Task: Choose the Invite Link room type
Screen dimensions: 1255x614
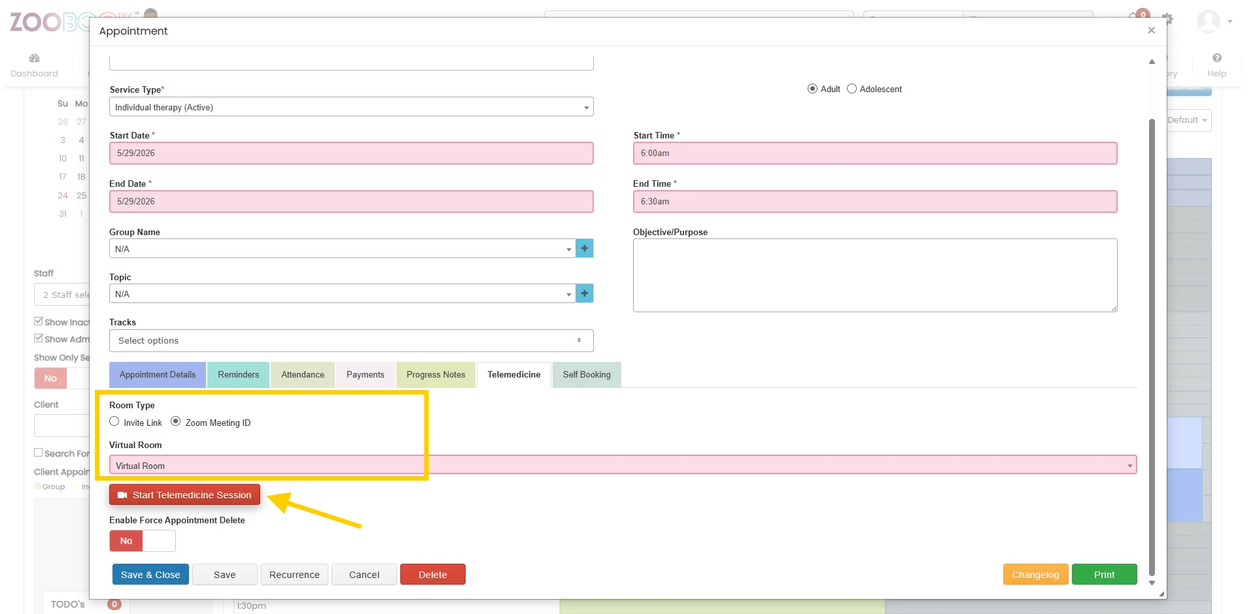Action: (x=114, y=421)
